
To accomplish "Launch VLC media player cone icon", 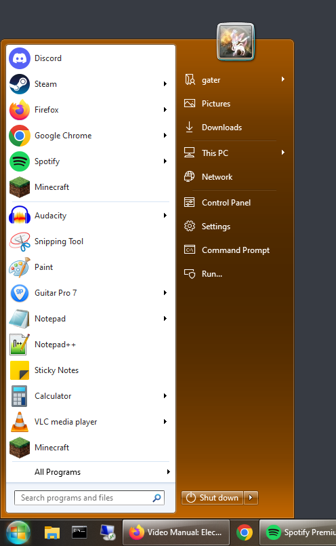I will click(20, 422).
